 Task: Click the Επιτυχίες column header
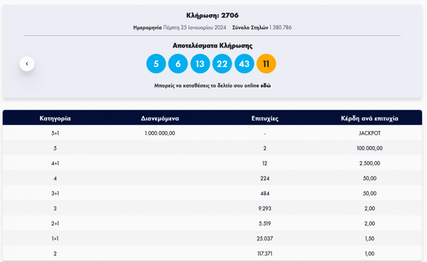[265, 118]
